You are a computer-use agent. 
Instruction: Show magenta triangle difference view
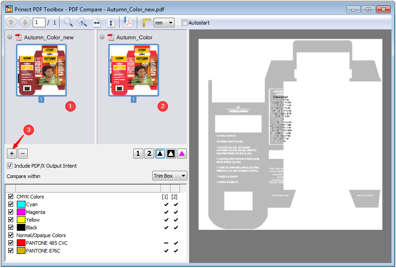click(182, 154)
